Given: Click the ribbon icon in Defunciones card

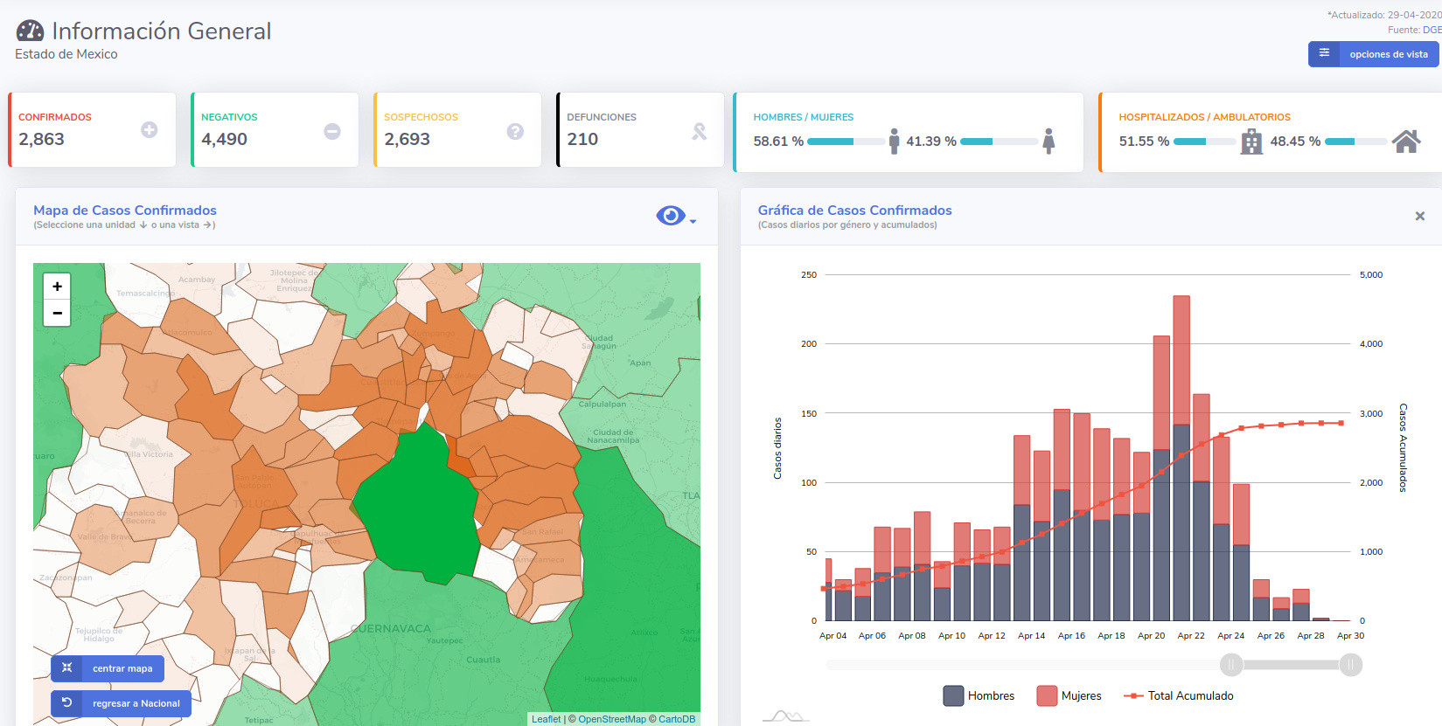Looking at the screenshot, I should [x=699, y=131].
